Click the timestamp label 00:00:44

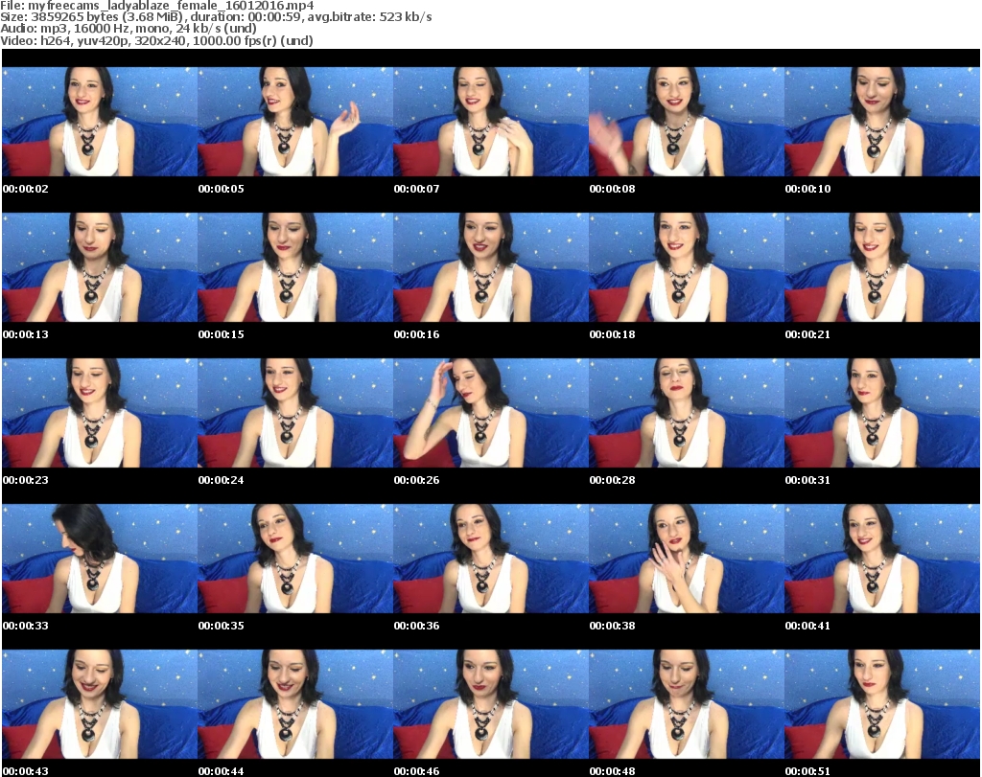coord(222,771)
